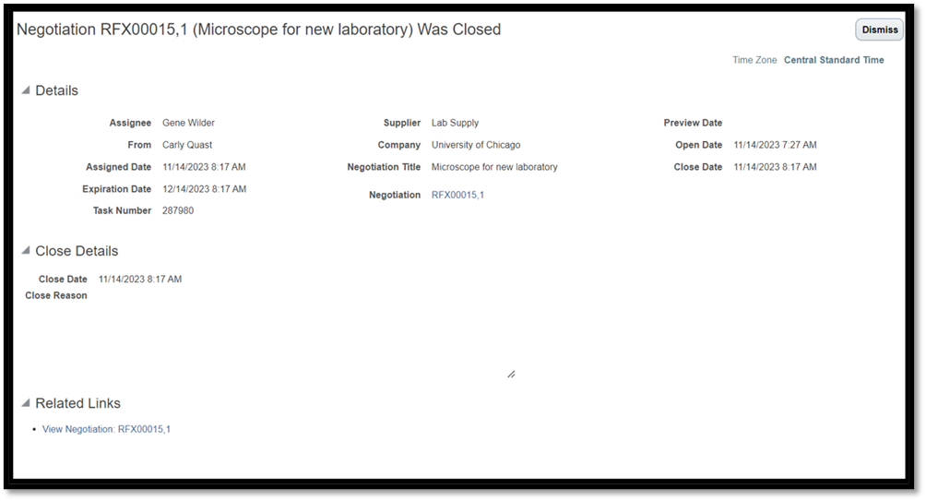Click the Supplier value Lab Supply
This screenshot has width=926, height=501.
click(x=455, y=123)
